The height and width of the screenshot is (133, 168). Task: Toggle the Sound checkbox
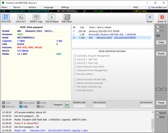point(157,113)
